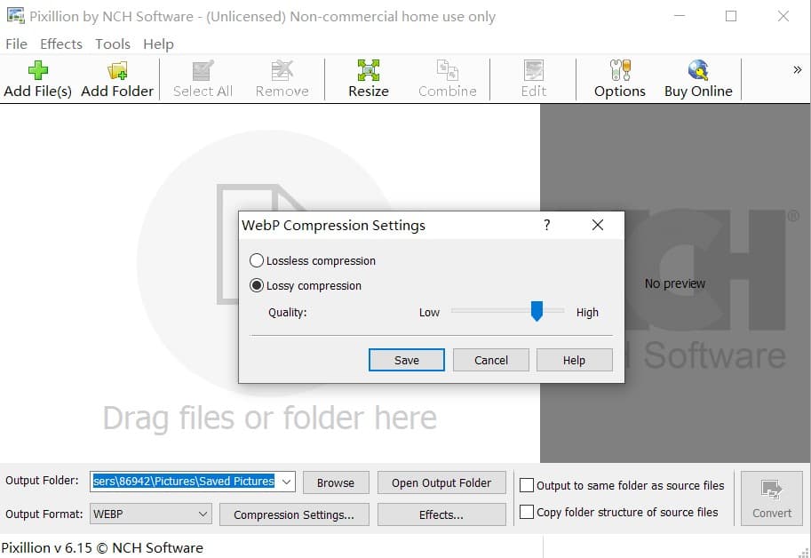Open the Tools menu
811x558 pixels.
tap(112, 44)
